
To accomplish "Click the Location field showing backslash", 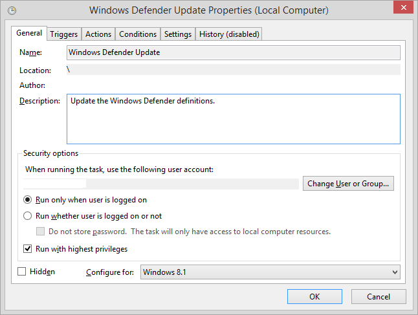I will (233, 70).
